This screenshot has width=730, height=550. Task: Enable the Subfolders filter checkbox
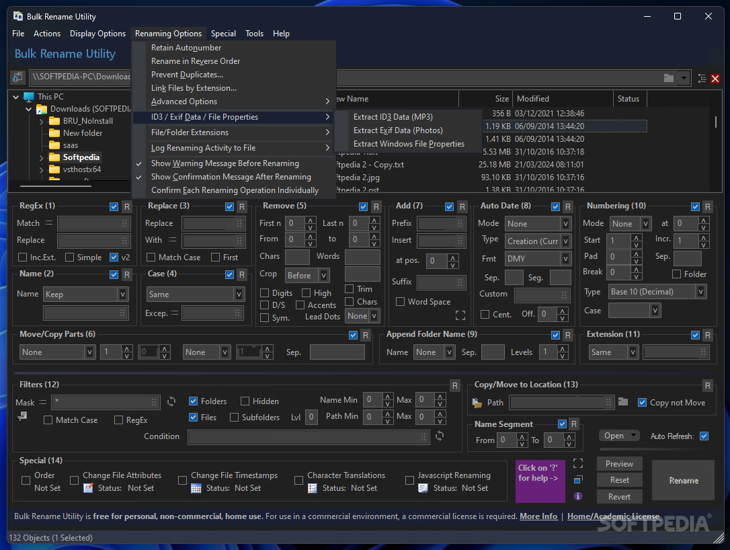coord(234,418)
